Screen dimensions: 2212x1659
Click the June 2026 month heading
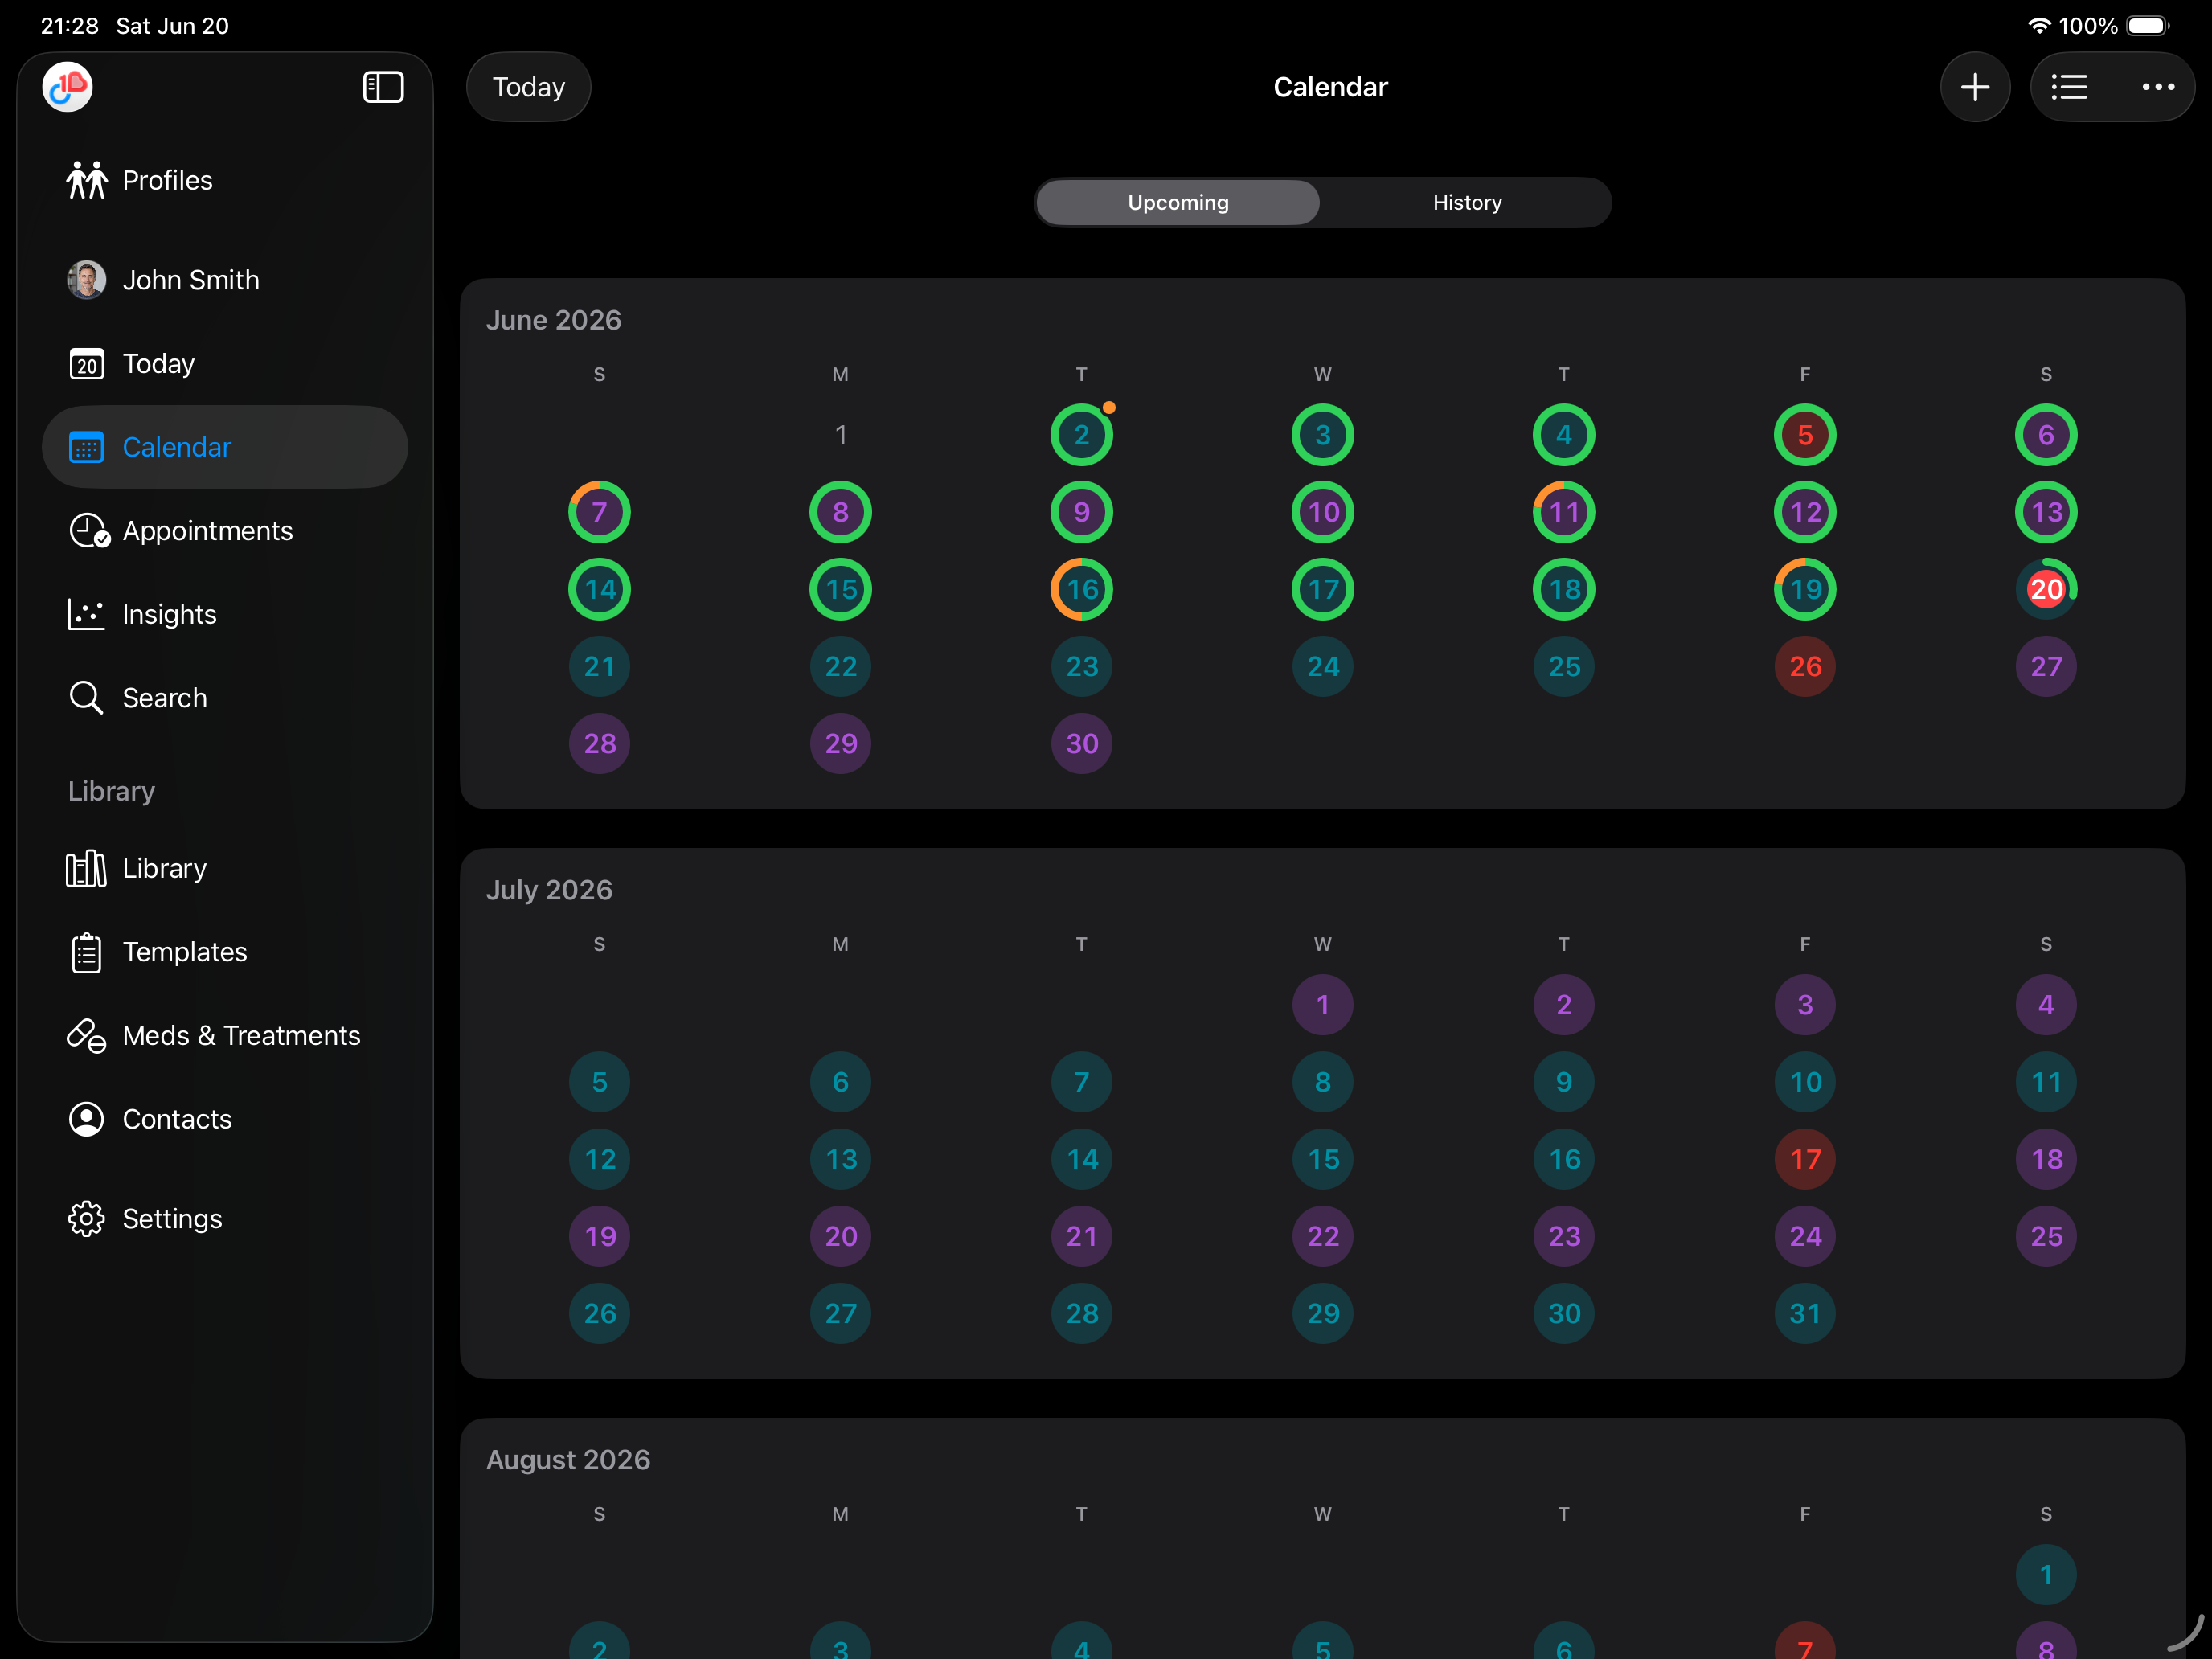click(x=554, y=320)
